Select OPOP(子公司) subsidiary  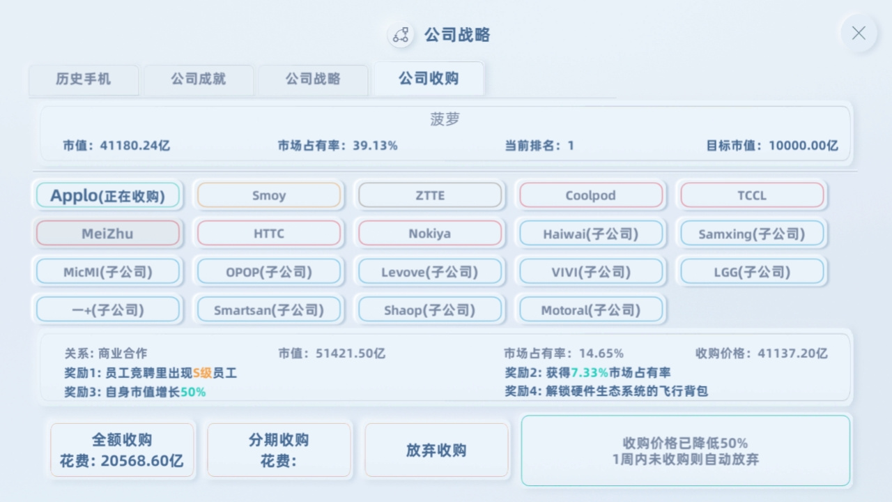coord(269,272)
